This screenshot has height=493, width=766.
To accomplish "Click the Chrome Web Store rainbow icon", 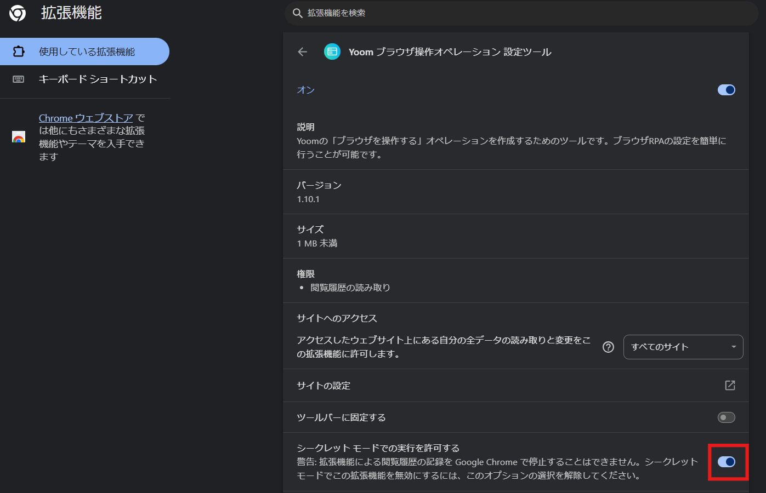I will (x=19, y=137).
